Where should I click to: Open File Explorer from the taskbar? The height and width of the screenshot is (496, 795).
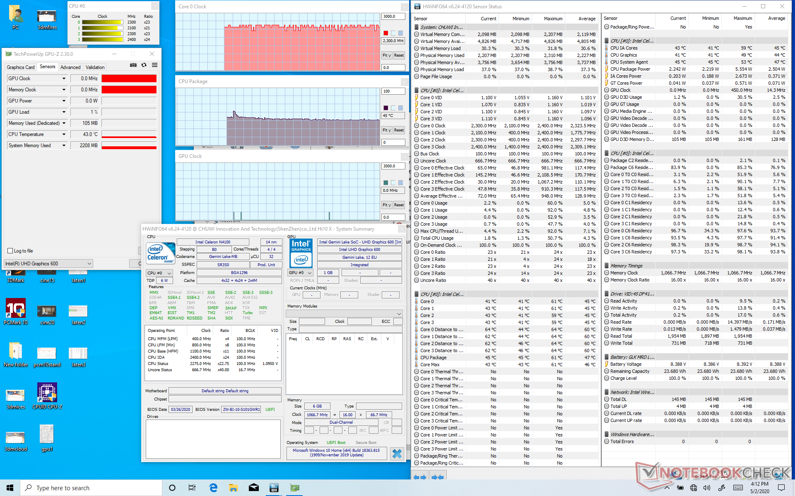[233, 488]
